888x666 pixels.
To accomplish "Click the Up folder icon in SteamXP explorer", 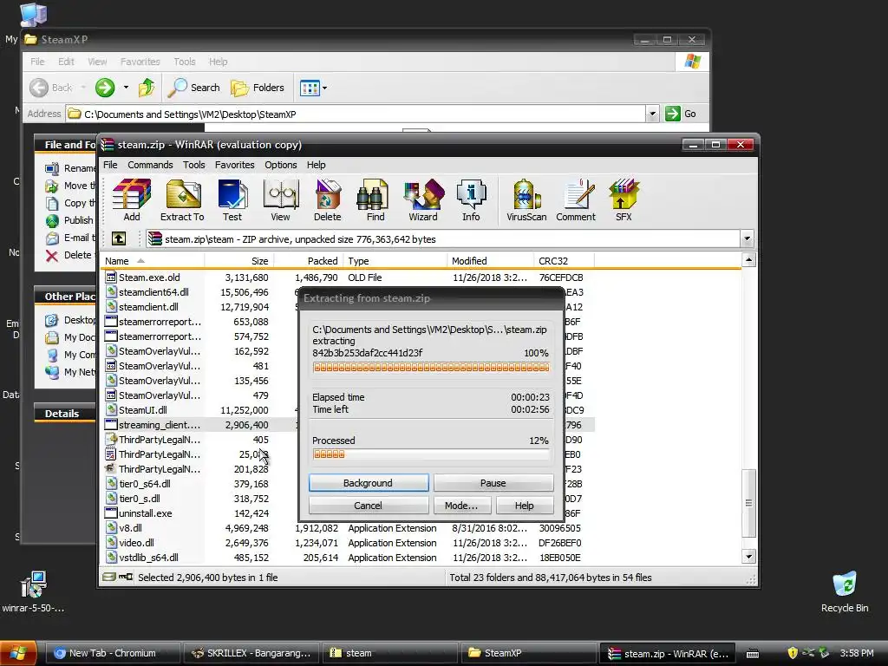I will [x=147, y=88].
